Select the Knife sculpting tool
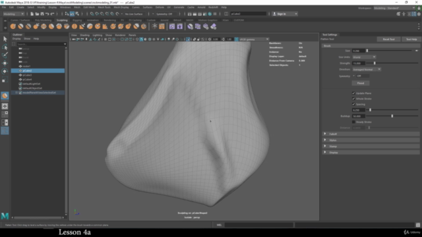 click(x=113, y=26)
